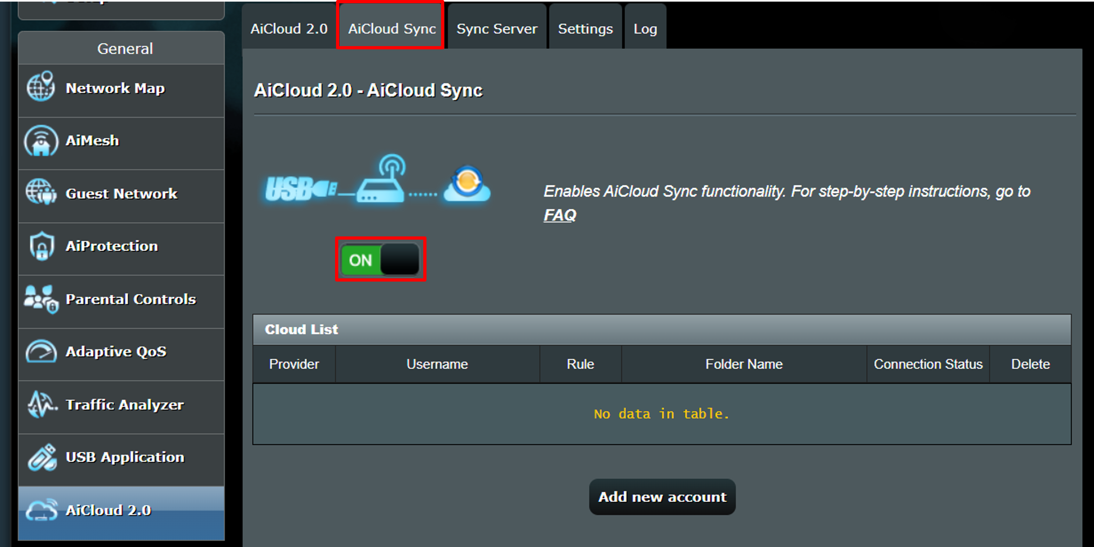Click the Adaptive QoS gauge icon
Screen dimensions: 1094x547
(x=41, y=352)
